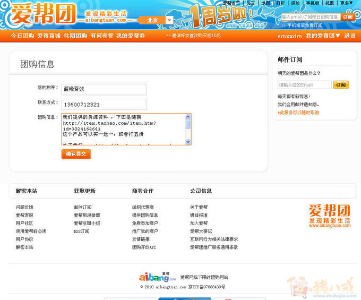The width and height of the screenshot is (361, 300).
Task: Open footer 诚招代理商 link
Action: click(143, 207)
